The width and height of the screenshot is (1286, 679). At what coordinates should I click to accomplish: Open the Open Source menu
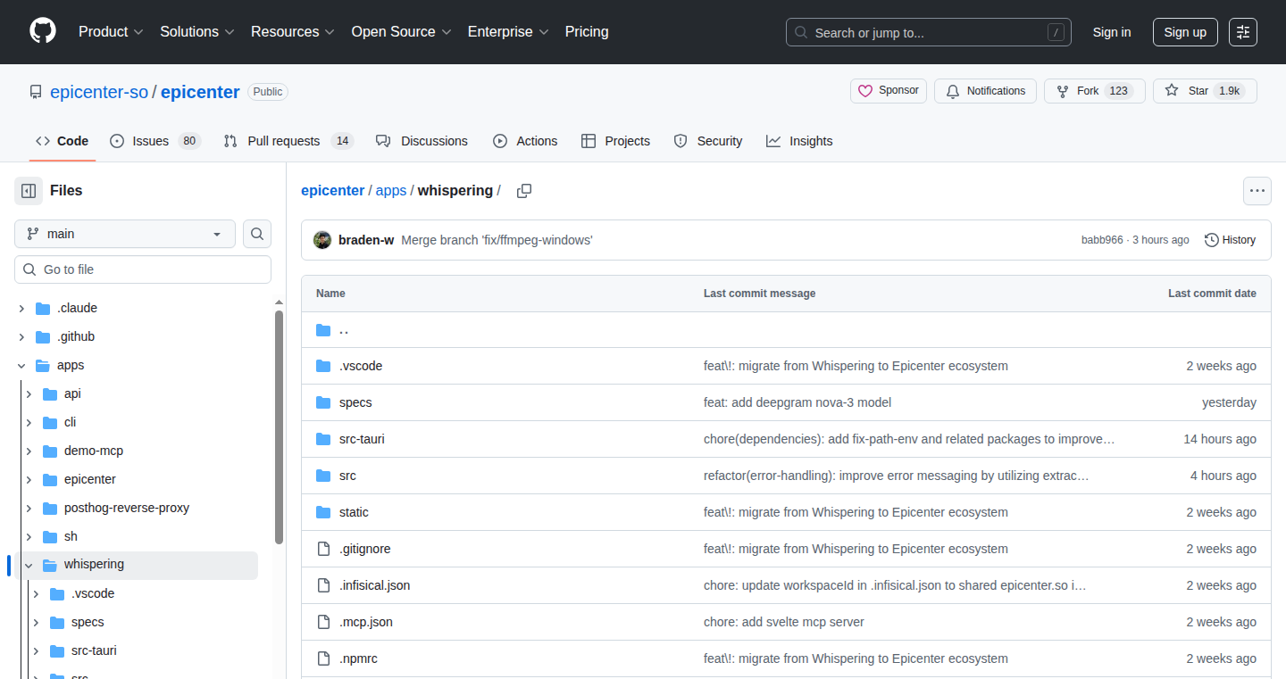tap(401, 31)
